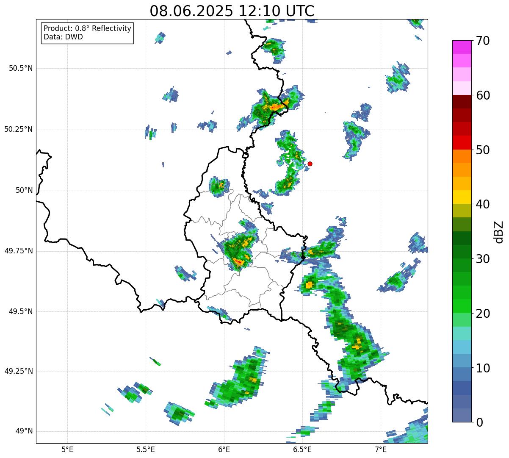Click the magenta top swatch of colorbar

[x=462, y=47]
